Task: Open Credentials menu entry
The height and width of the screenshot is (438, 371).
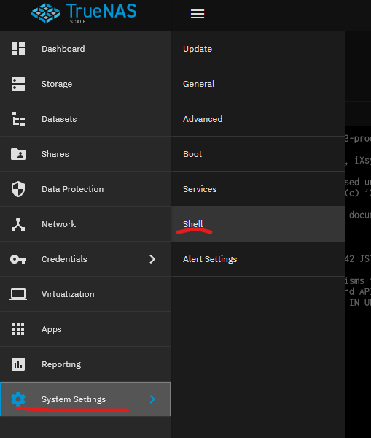Action: (x=85, y=259)
